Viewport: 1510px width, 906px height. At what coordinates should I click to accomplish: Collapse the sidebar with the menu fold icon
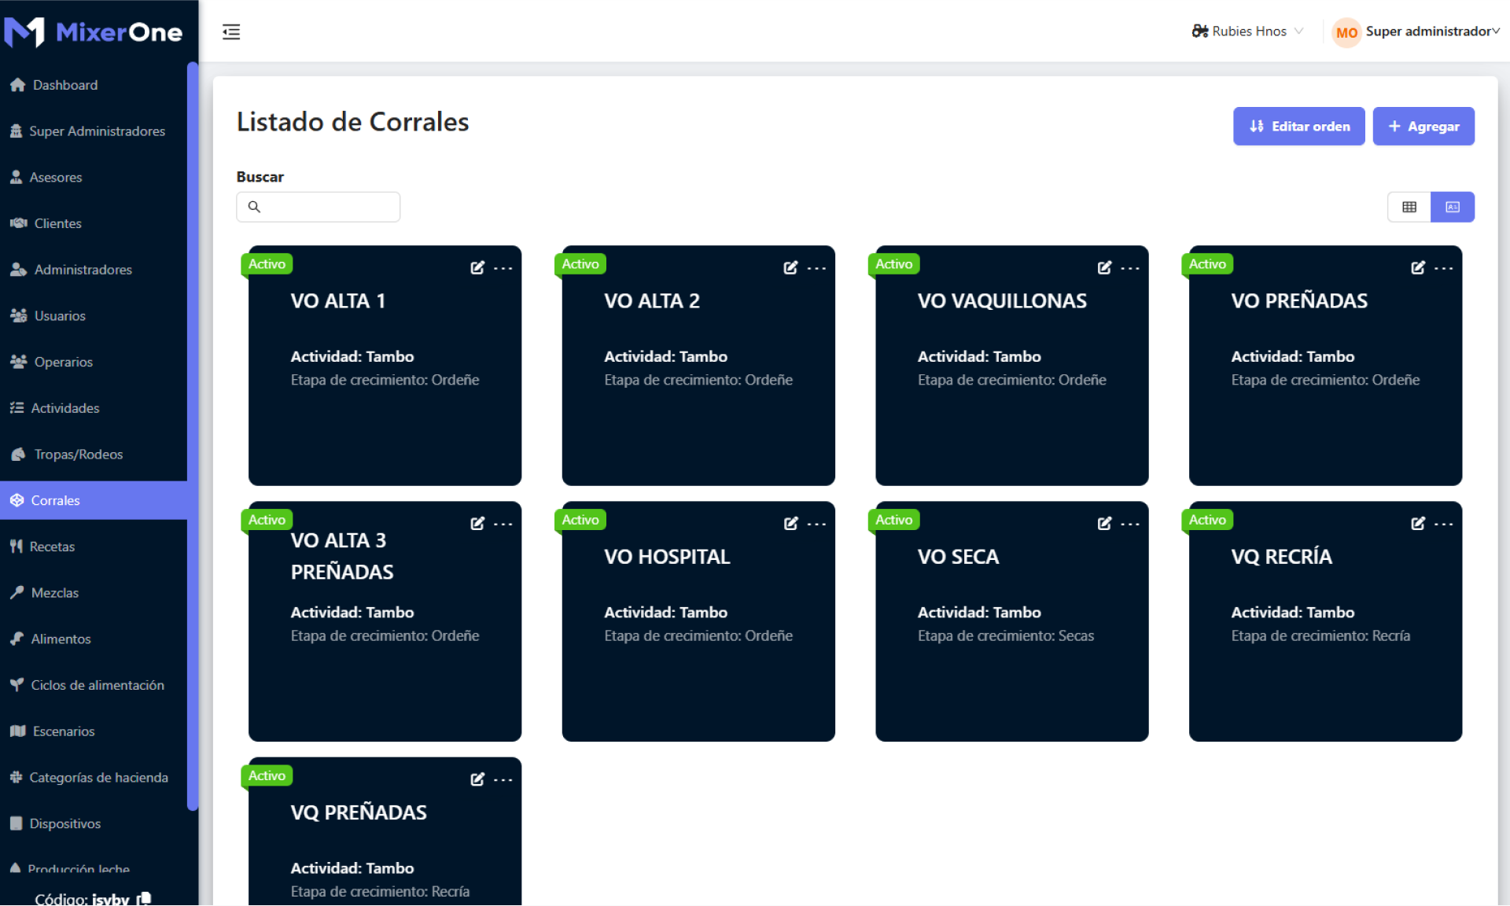pyautogui.click(x=231, y=31)
